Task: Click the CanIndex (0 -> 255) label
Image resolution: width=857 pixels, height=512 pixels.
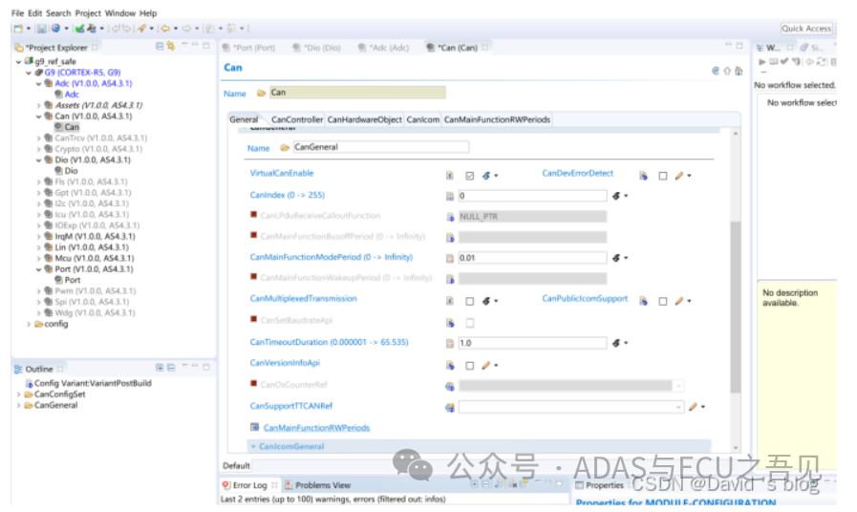Action: pyautogui.click(x=287, y=195)
